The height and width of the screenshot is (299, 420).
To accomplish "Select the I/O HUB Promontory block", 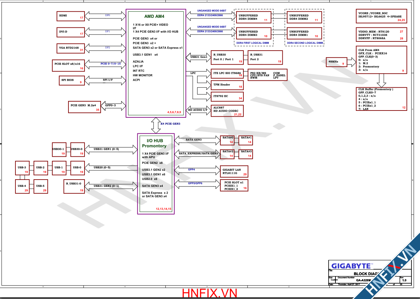I will (x=156, y=174).
